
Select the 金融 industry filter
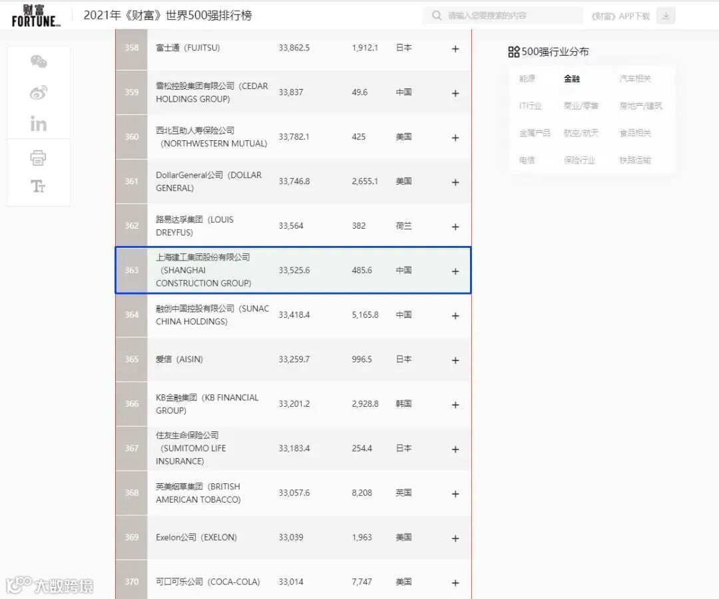[572, 78]
